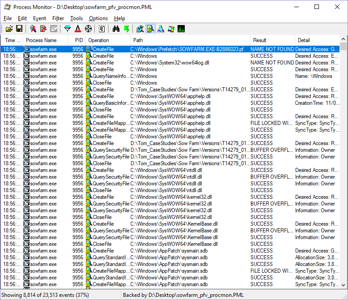Click the Open file toolbar icon
Image resolution: width=348 pixels, height=300 pixels.
[9, 29]
